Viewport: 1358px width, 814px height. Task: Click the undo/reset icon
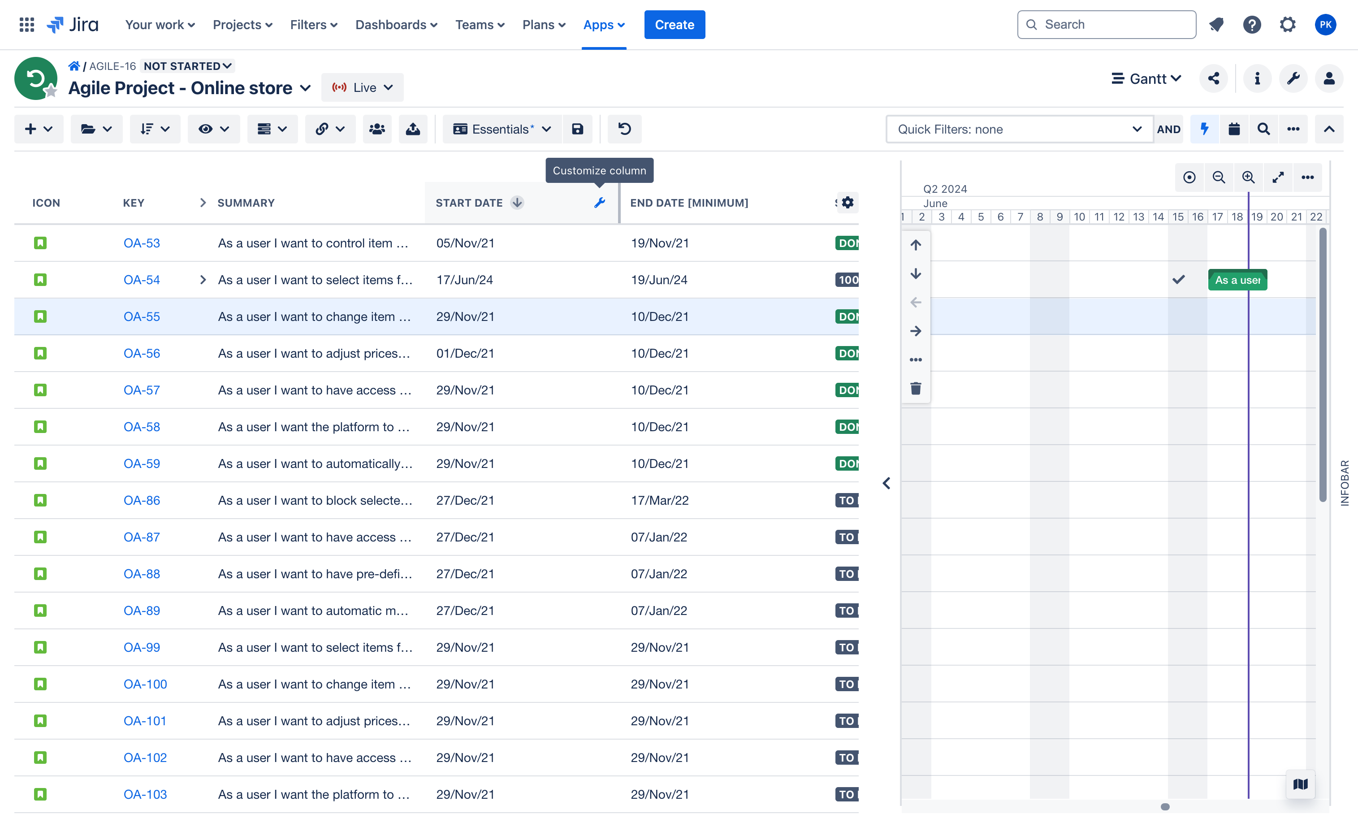tap(625, 129)
